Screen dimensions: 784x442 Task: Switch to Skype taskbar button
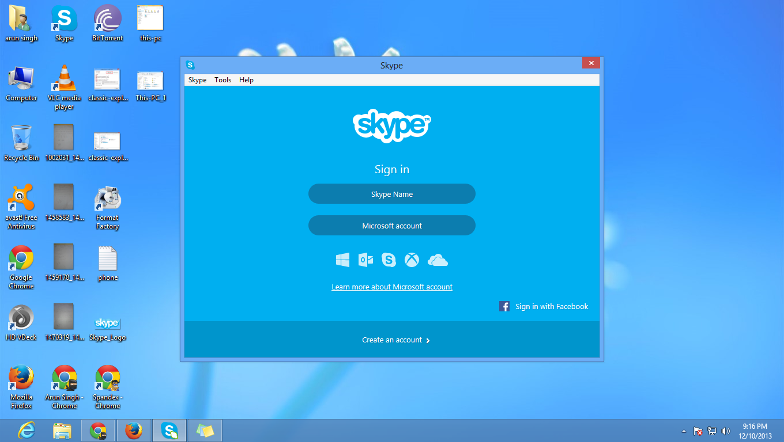[x=169, y=430]
